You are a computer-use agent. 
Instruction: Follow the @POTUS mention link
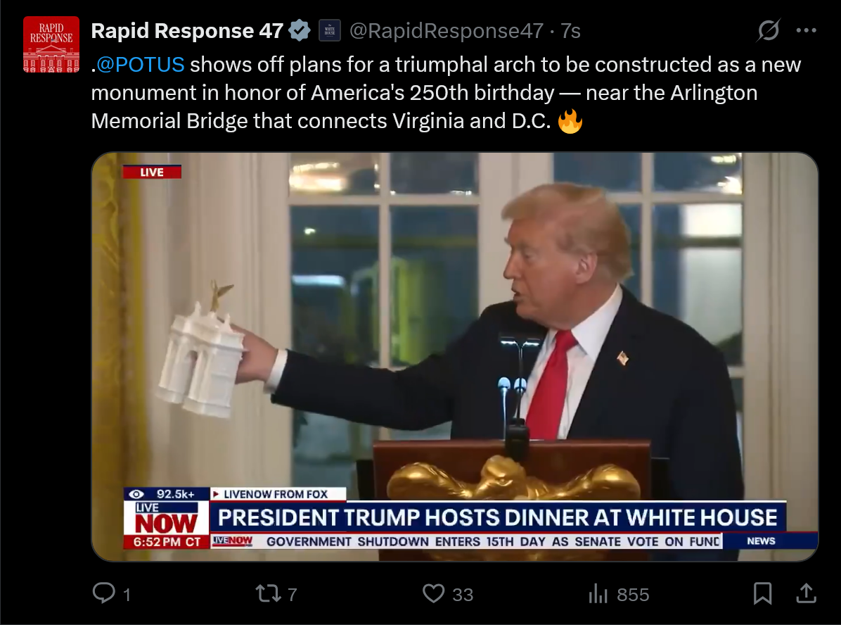(x=141, y=65)
